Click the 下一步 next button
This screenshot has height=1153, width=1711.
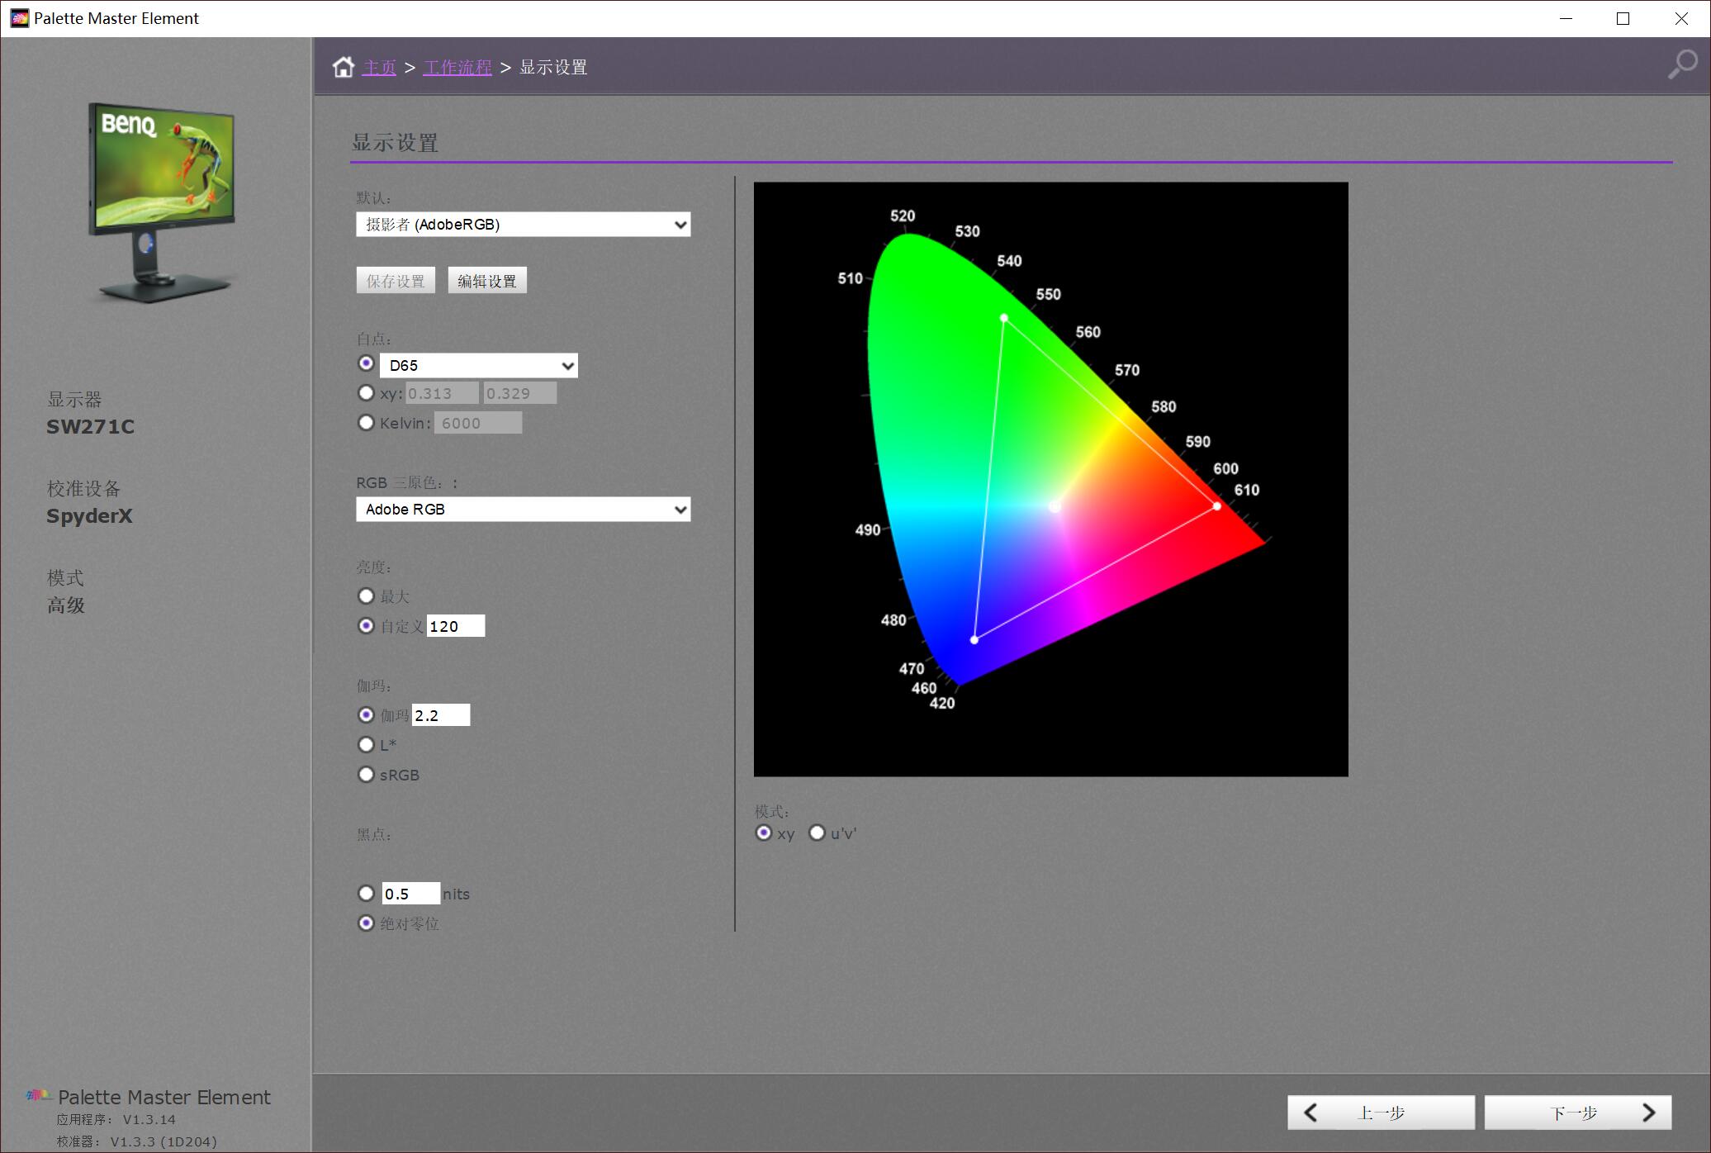[1577, 1113]
